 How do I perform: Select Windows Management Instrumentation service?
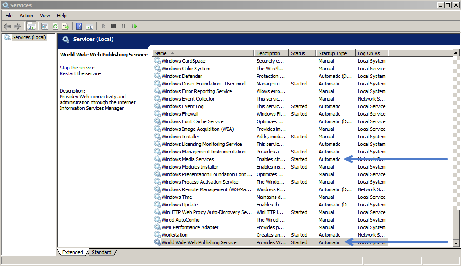click(x=203, y=152)
